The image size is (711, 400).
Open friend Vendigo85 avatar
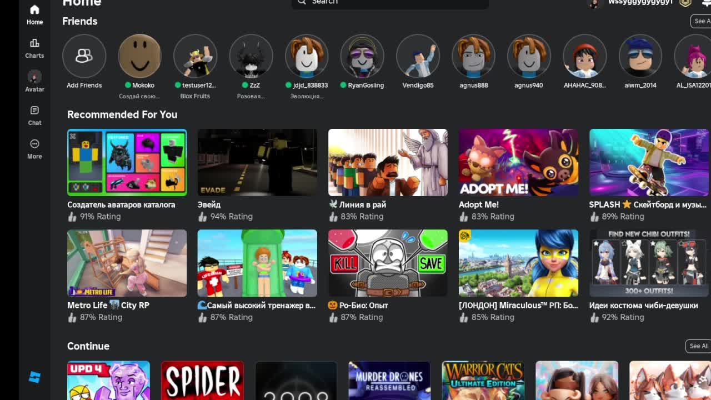(x=418, y=56)
